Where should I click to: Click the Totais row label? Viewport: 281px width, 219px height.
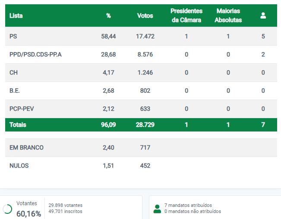tap(18, 125)
